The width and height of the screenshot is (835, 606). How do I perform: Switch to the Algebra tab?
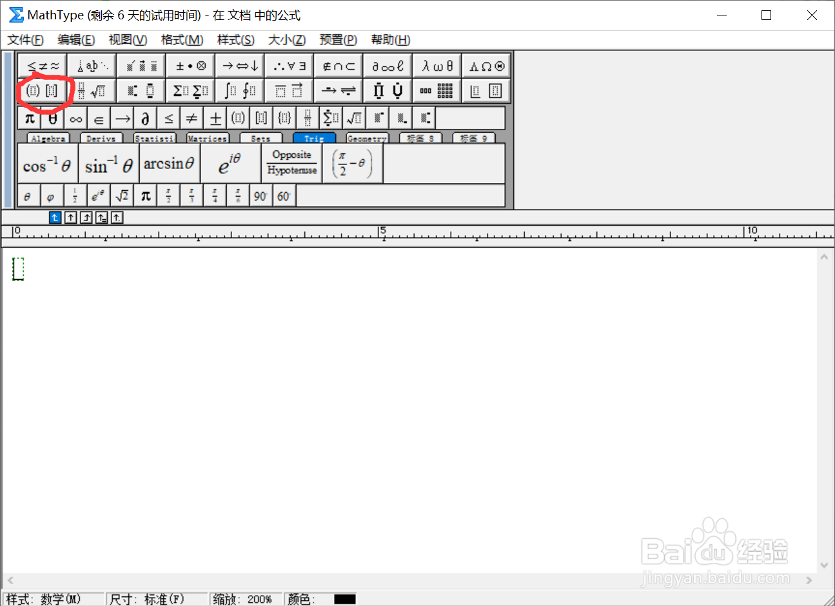[48, 138]
